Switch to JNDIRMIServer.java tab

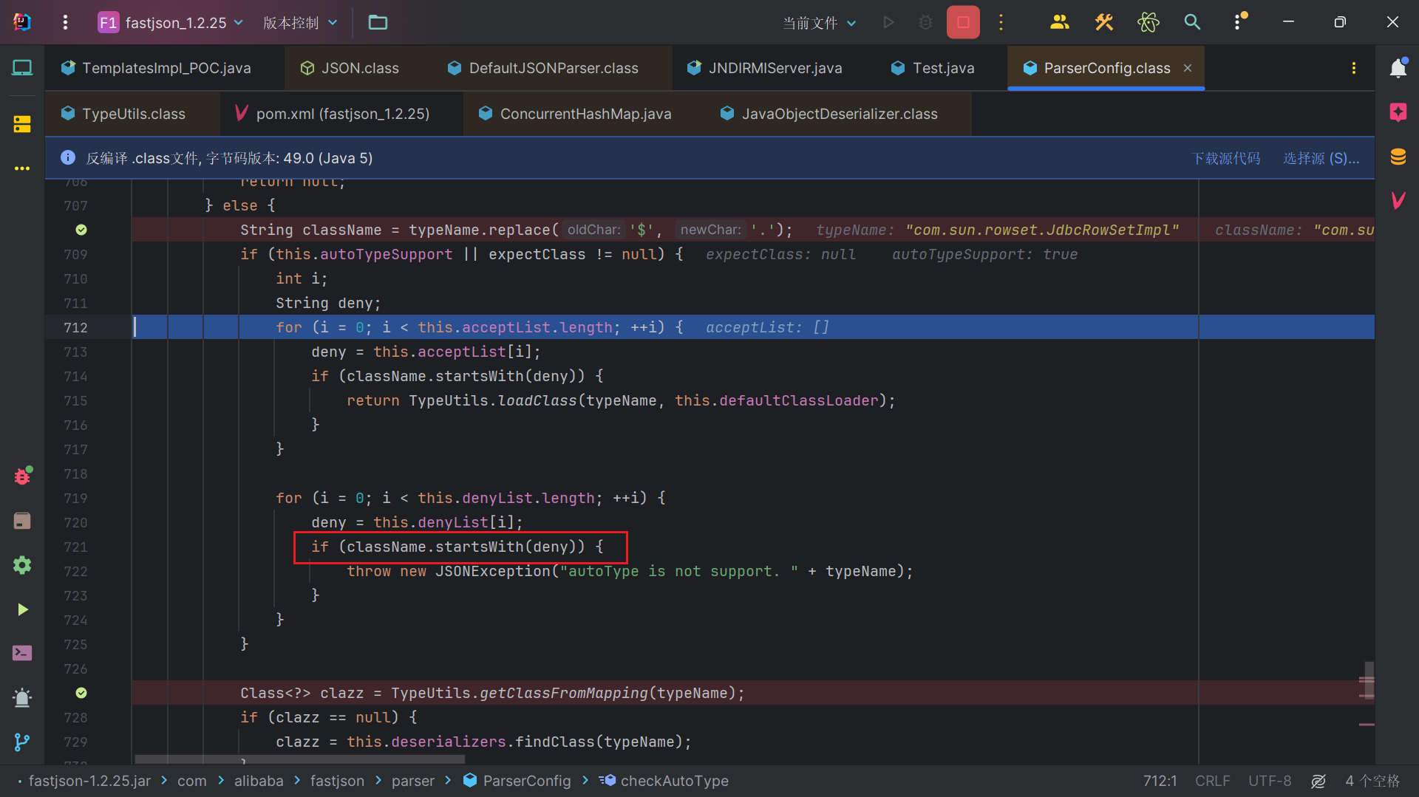[x=765, y=68]
